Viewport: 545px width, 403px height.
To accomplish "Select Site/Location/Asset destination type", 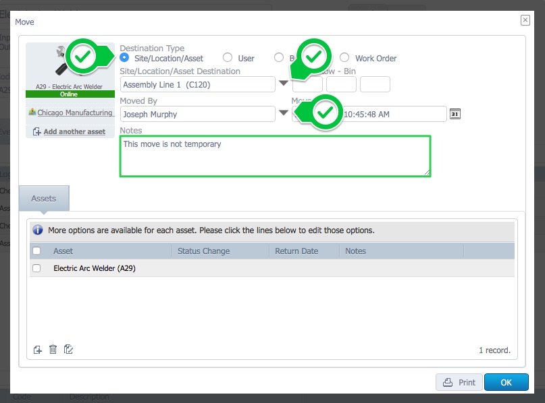I will [124, 58].
